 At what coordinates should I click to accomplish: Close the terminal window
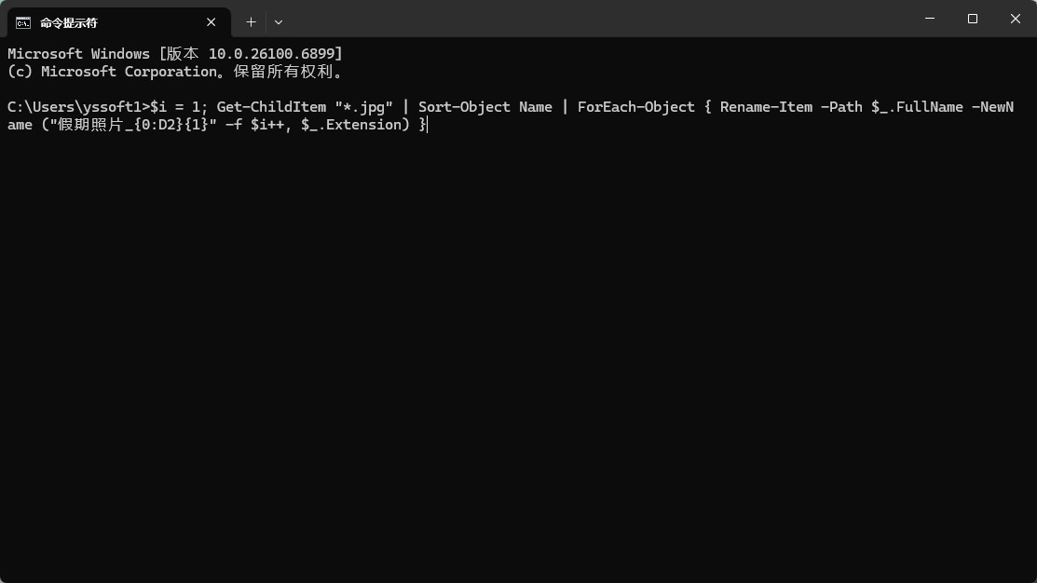click(x=1016, y=19)
